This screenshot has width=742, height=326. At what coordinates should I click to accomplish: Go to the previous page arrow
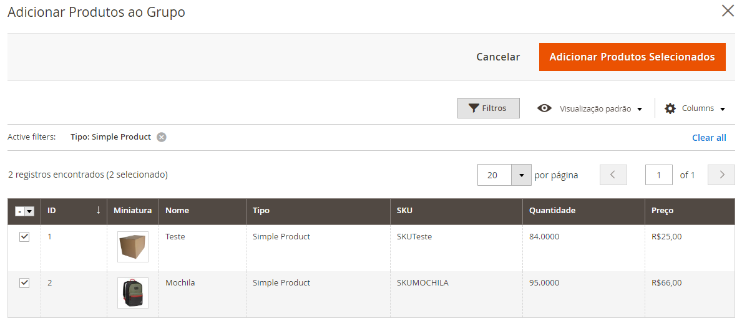click(x=613, y=175)
